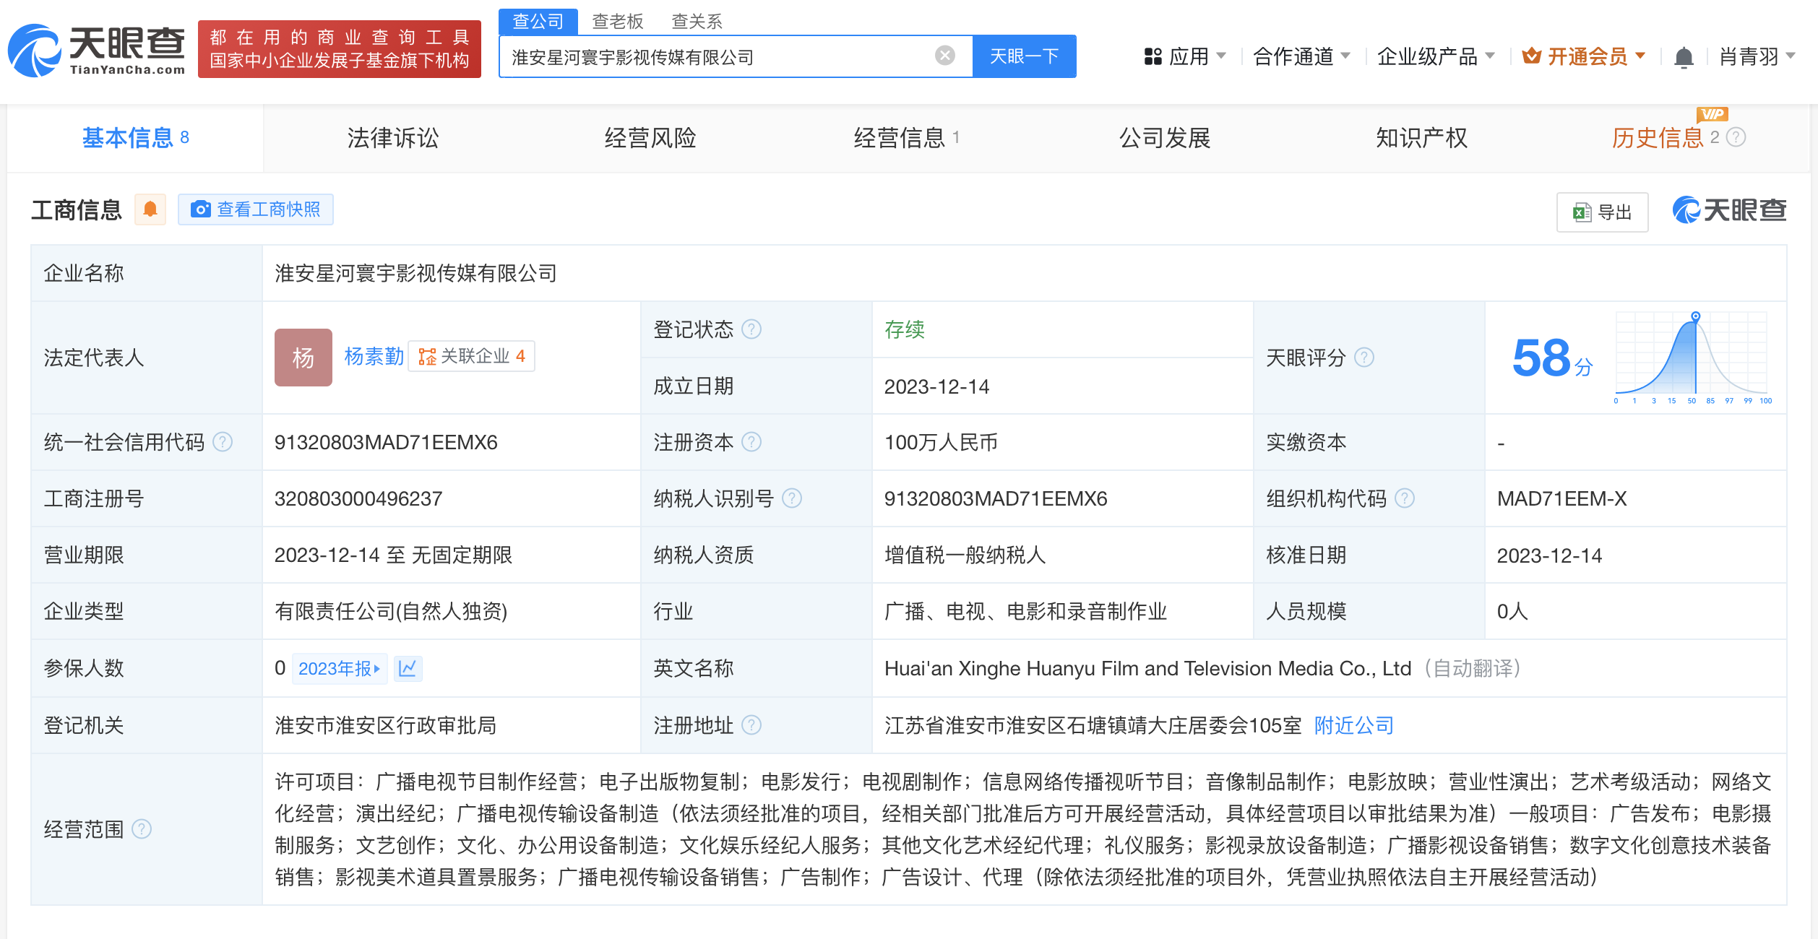Switch to 查公司 search tab
Image resolution: width=1818 pixels, height=939 pixels.
coord(538,21)
